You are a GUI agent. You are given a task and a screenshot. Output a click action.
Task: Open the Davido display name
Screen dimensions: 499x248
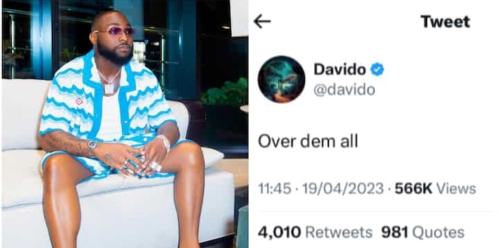coord(340,69)
